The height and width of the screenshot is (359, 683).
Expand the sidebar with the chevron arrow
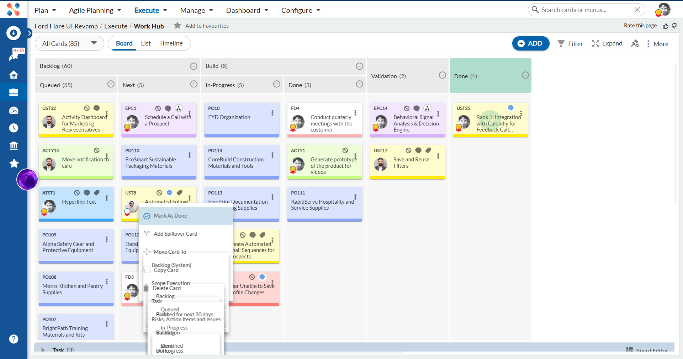[x=30, y=33]
